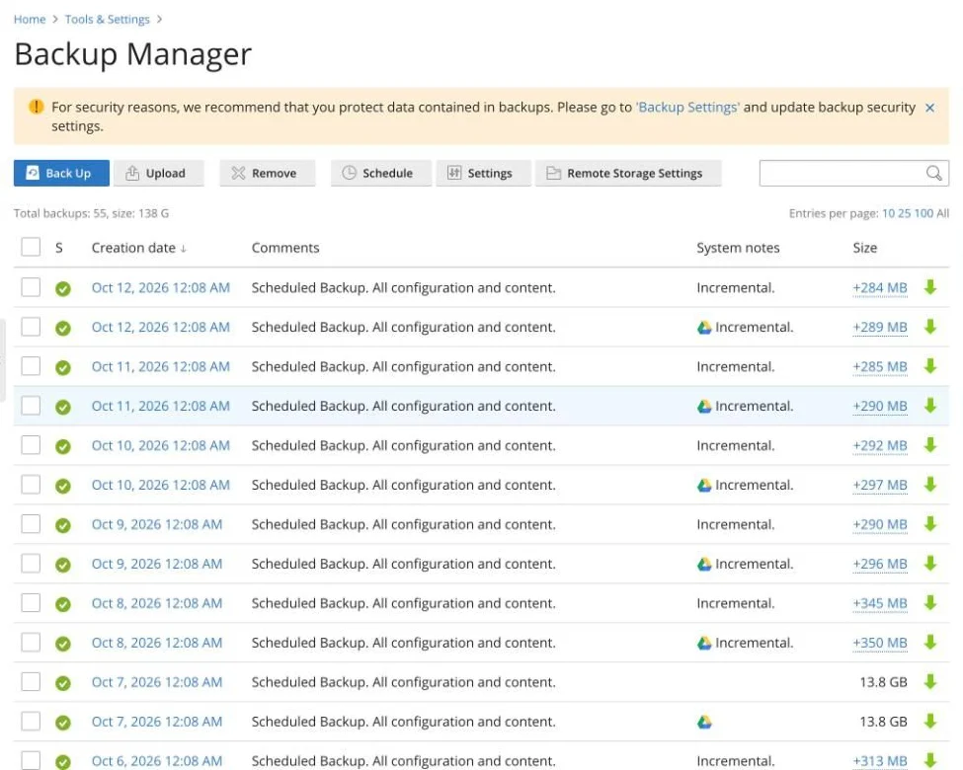Select checkbox for +350 MB backup
This screenshot has height=770, width=963.
point(31,642)
